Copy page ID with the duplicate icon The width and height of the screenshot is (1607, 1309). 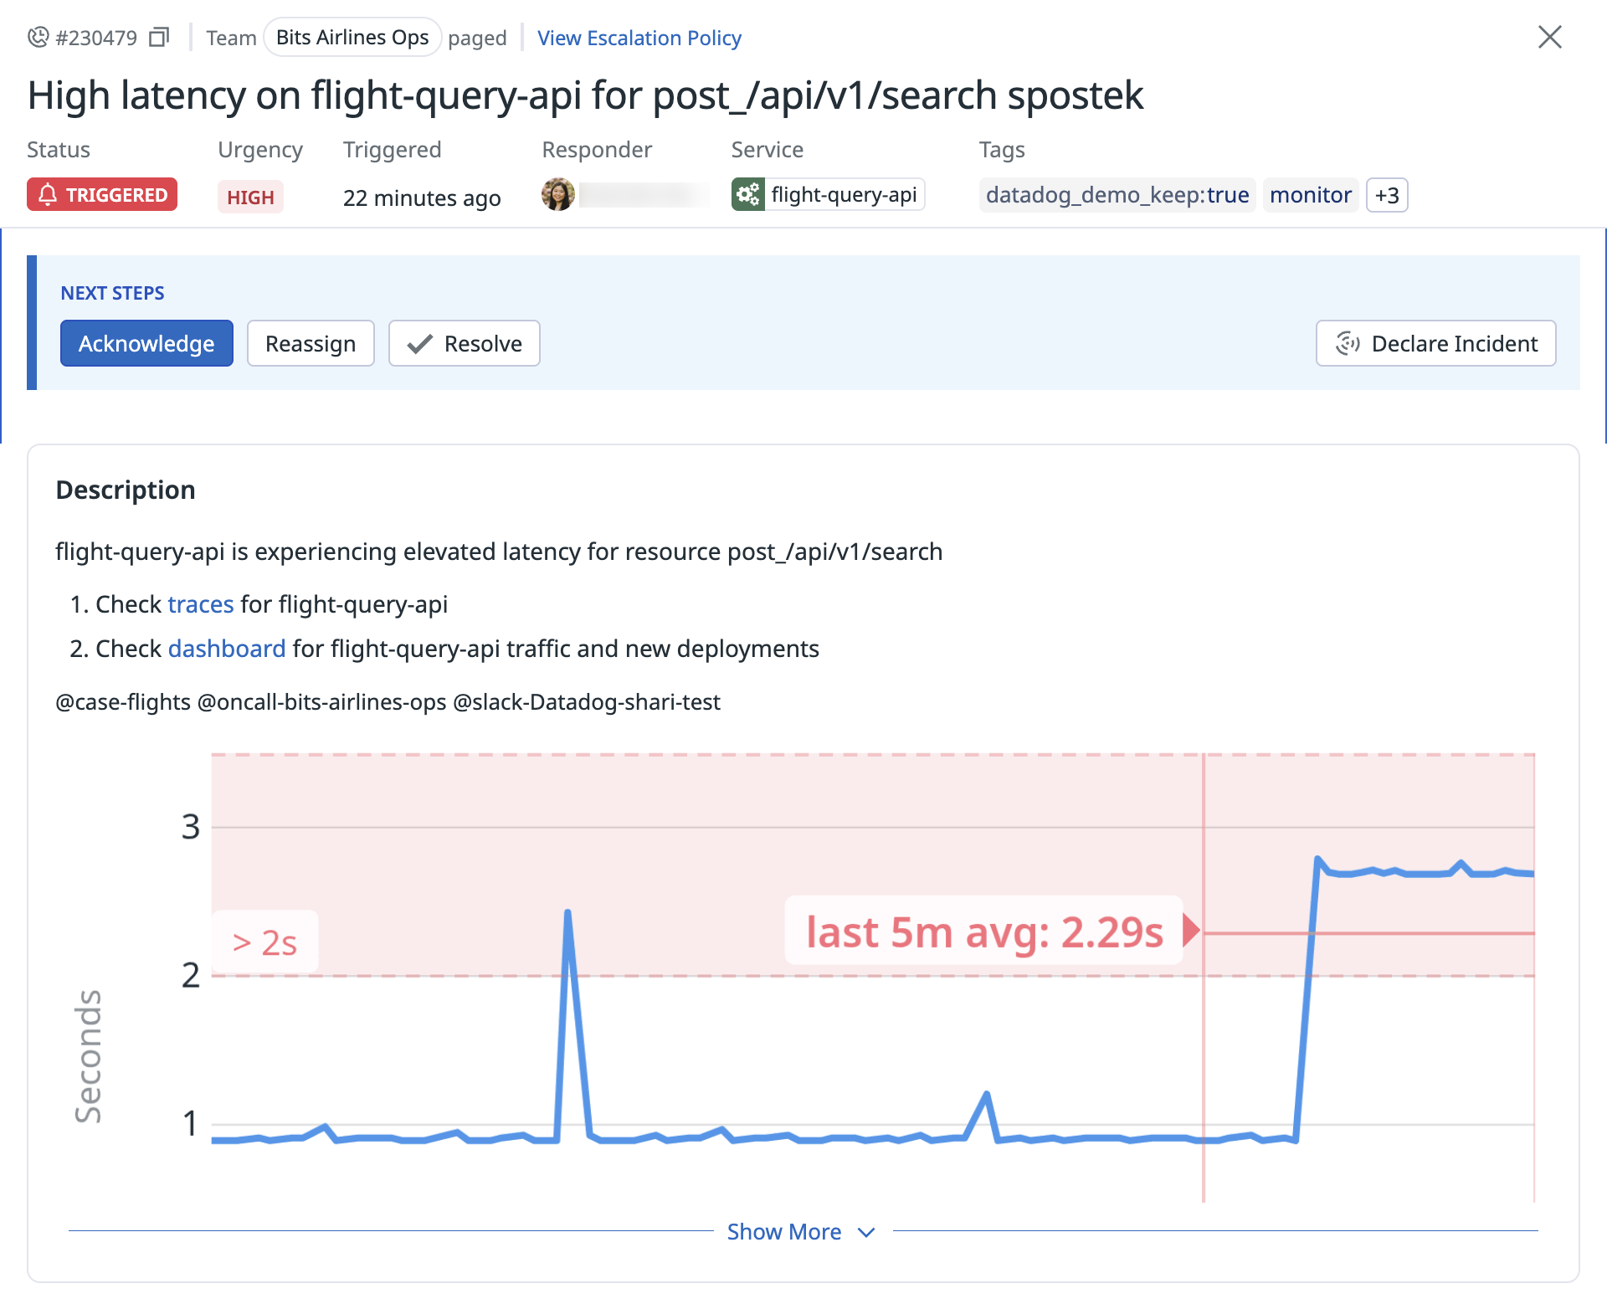(159, 38)
